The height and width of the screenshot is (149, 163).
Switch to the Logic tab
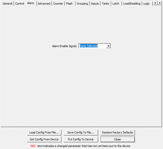tap(146, 4)
